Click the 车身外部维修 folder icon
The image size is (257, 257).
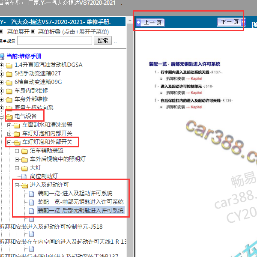click(x=9, y=99)
